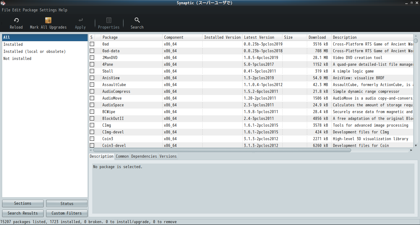Open the Settings menu
Viewport: 420px width, 225px height.
coord(48,10)
